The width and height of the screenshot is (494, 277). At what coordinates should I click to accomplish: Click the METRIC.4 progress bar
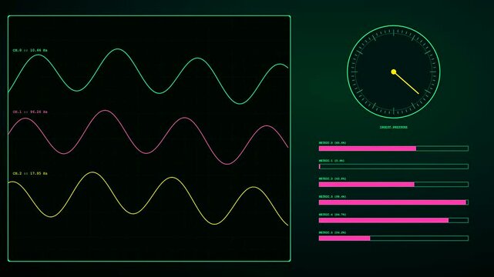coord(394,220)
